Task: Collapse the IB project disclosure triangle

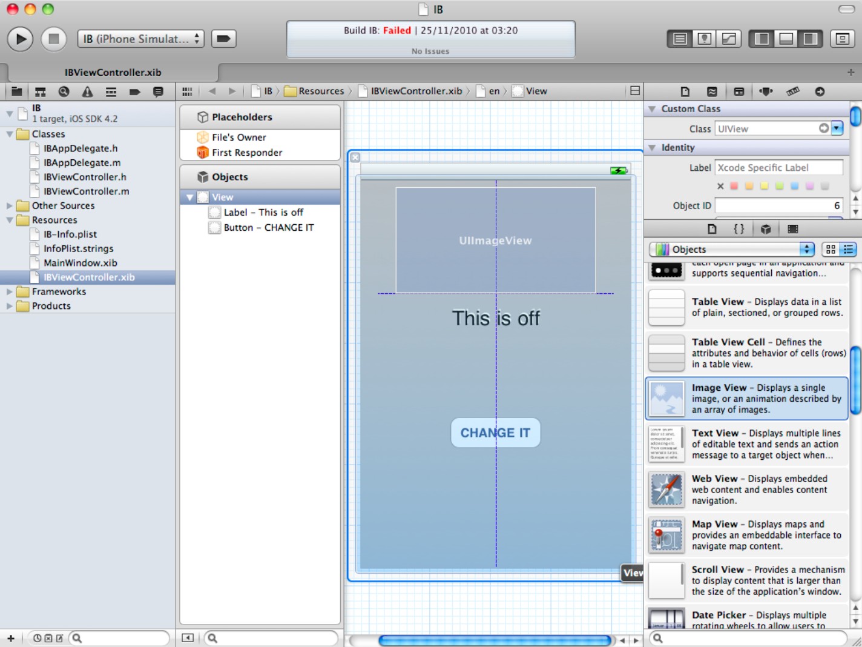Action: 9,113
